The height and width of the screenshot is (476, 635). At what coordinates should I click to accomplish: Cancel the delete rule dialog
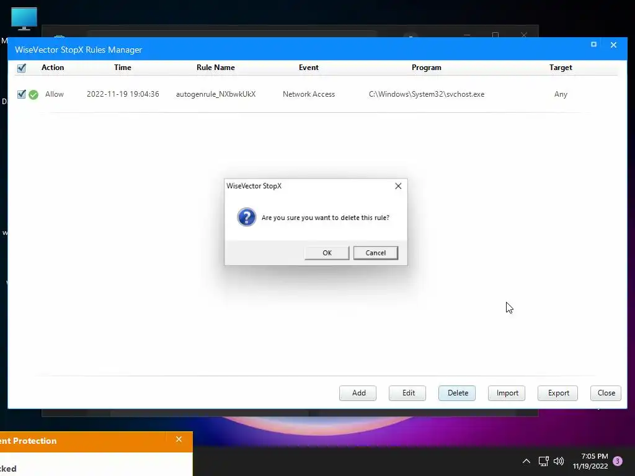[x=375, y=253]
